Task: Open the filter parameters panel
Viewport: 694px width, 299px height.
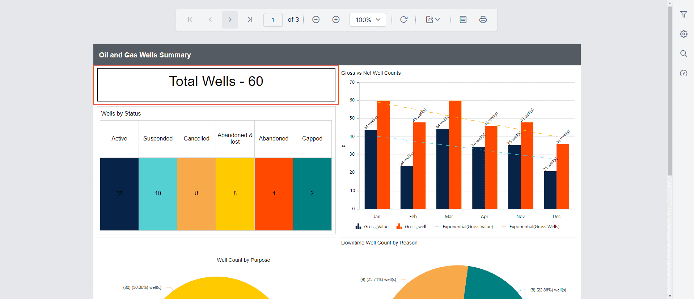Action: (684, 14)
